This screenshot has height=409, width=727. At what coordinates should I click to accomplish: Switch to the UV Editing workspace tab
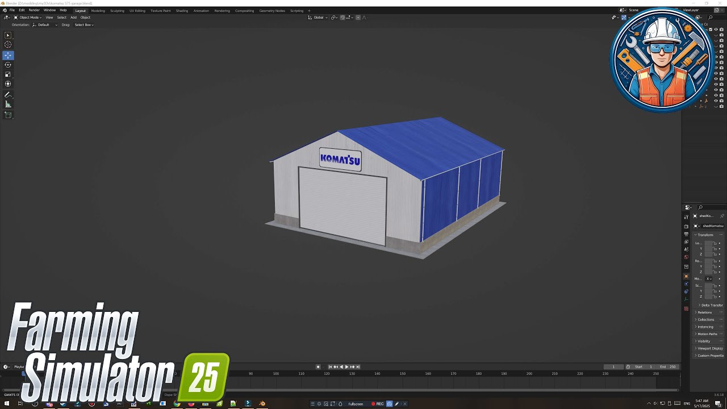tap(137, 11)
